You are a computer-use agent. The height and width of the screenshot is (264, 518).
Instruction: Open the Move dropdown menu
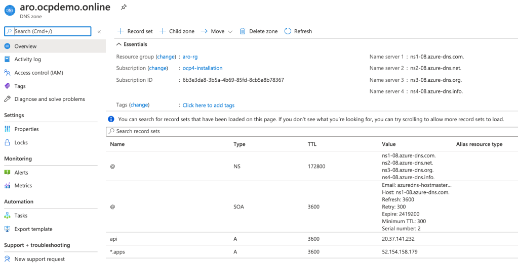(x=217, y=31)
